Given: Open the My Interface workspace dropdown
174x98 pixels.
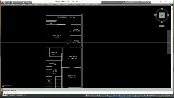Looking at the screenshot, I should [151, 96].
